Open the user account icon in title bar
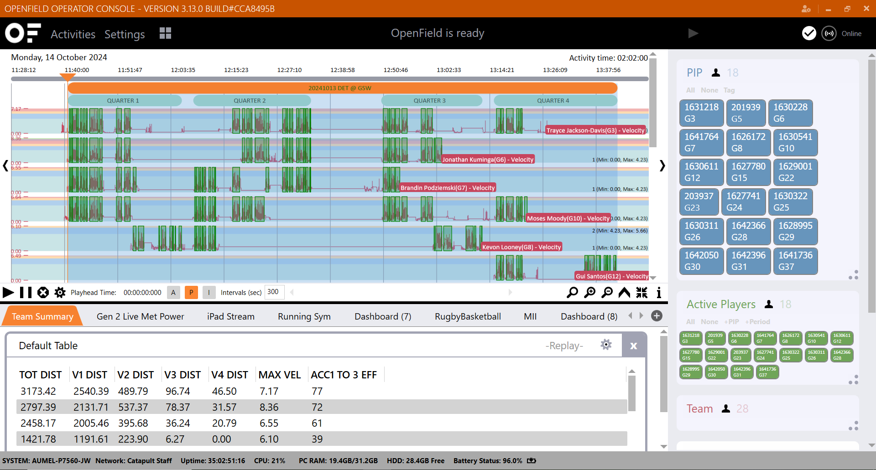The width and height of the screenshot is (876, 470). (806, 9)
